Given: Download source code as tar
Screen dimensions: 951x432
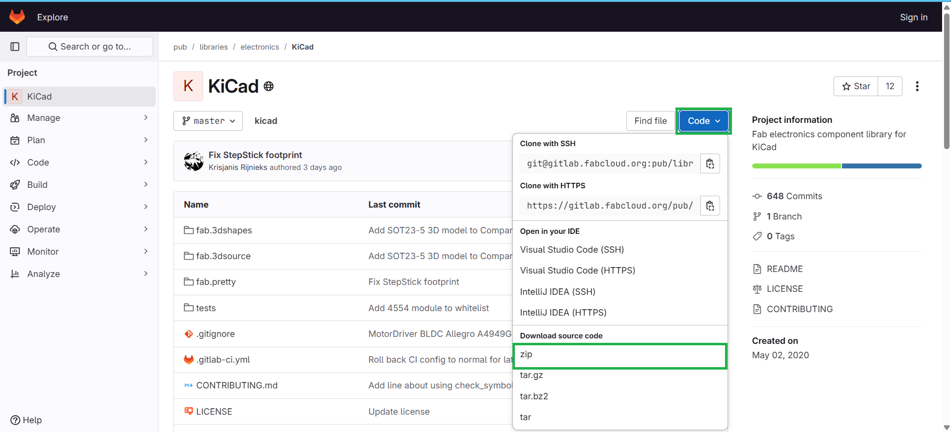Looking at the screenshot, I should [x=620, y=417].
